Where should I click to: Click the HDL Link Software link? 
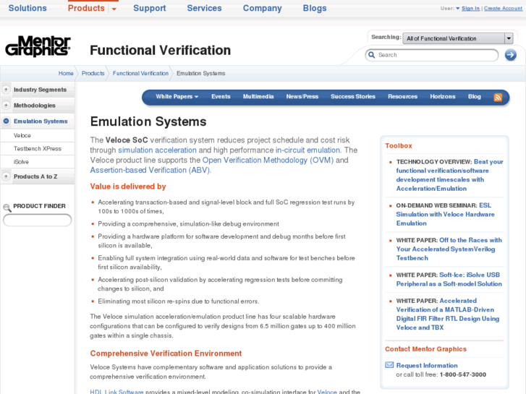[116, 391]
